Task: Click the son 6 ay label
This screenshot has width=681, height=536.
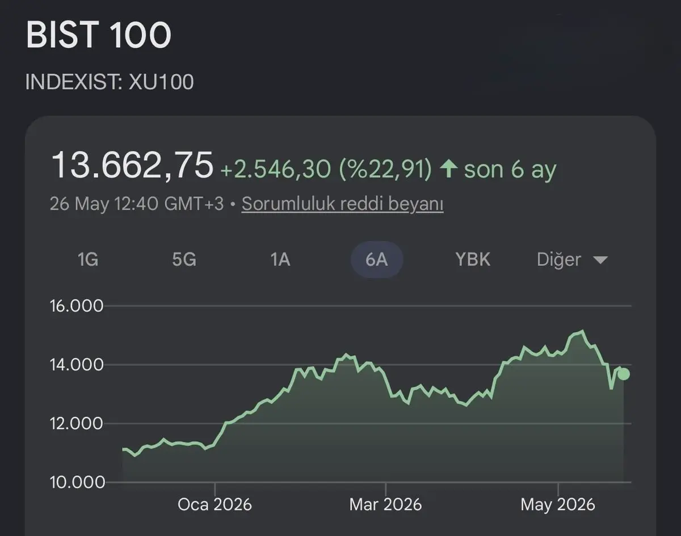Action: click(510, 169)
